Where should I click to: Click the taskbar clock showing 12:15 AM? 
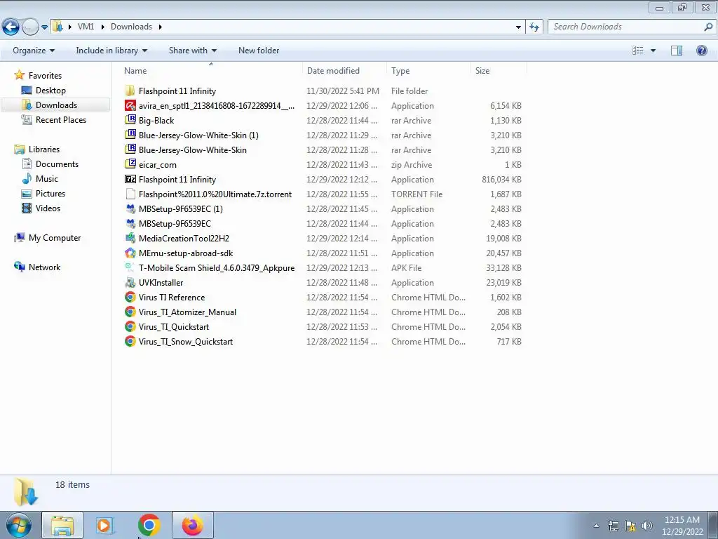pos(682,526)
